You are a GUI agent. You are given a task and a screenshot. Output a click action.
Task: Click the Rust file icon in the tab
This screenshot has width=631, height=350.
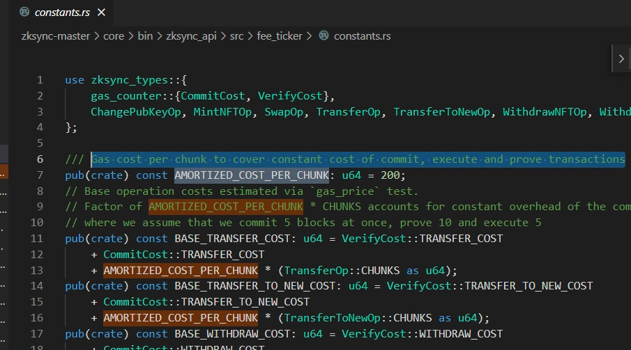pyautogui.click(x=24, y=13)
